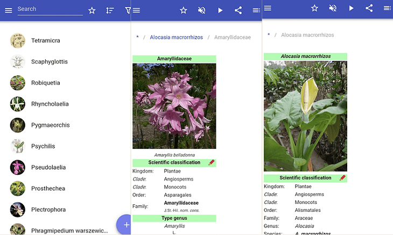The height and width of the screenshot is (235, 393).
Task: Edit Alocasia classification with red pencil icon
Action: pyautogui.click(x=342, y=177)
